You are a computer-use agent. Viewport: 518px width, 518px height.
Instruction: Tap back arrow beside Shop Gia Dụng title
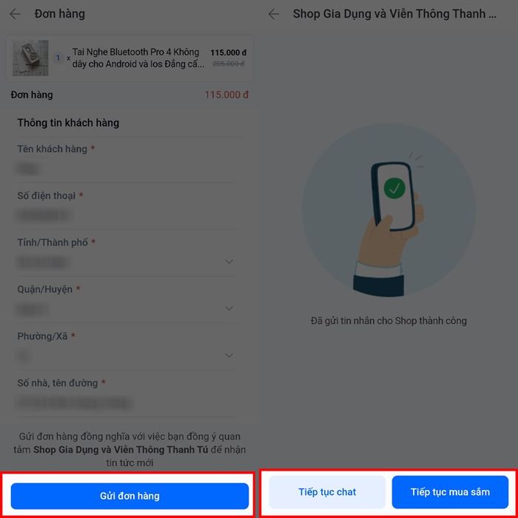(274, 14)
